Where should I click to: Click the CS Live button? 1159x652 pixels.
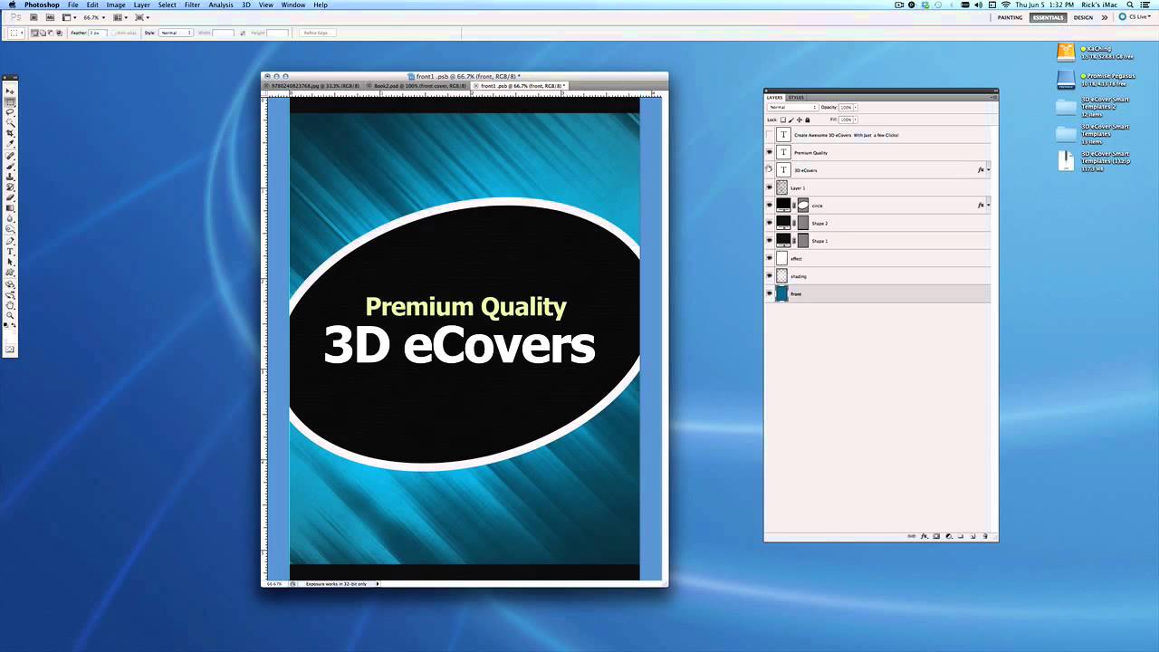tap(1135, 17)
